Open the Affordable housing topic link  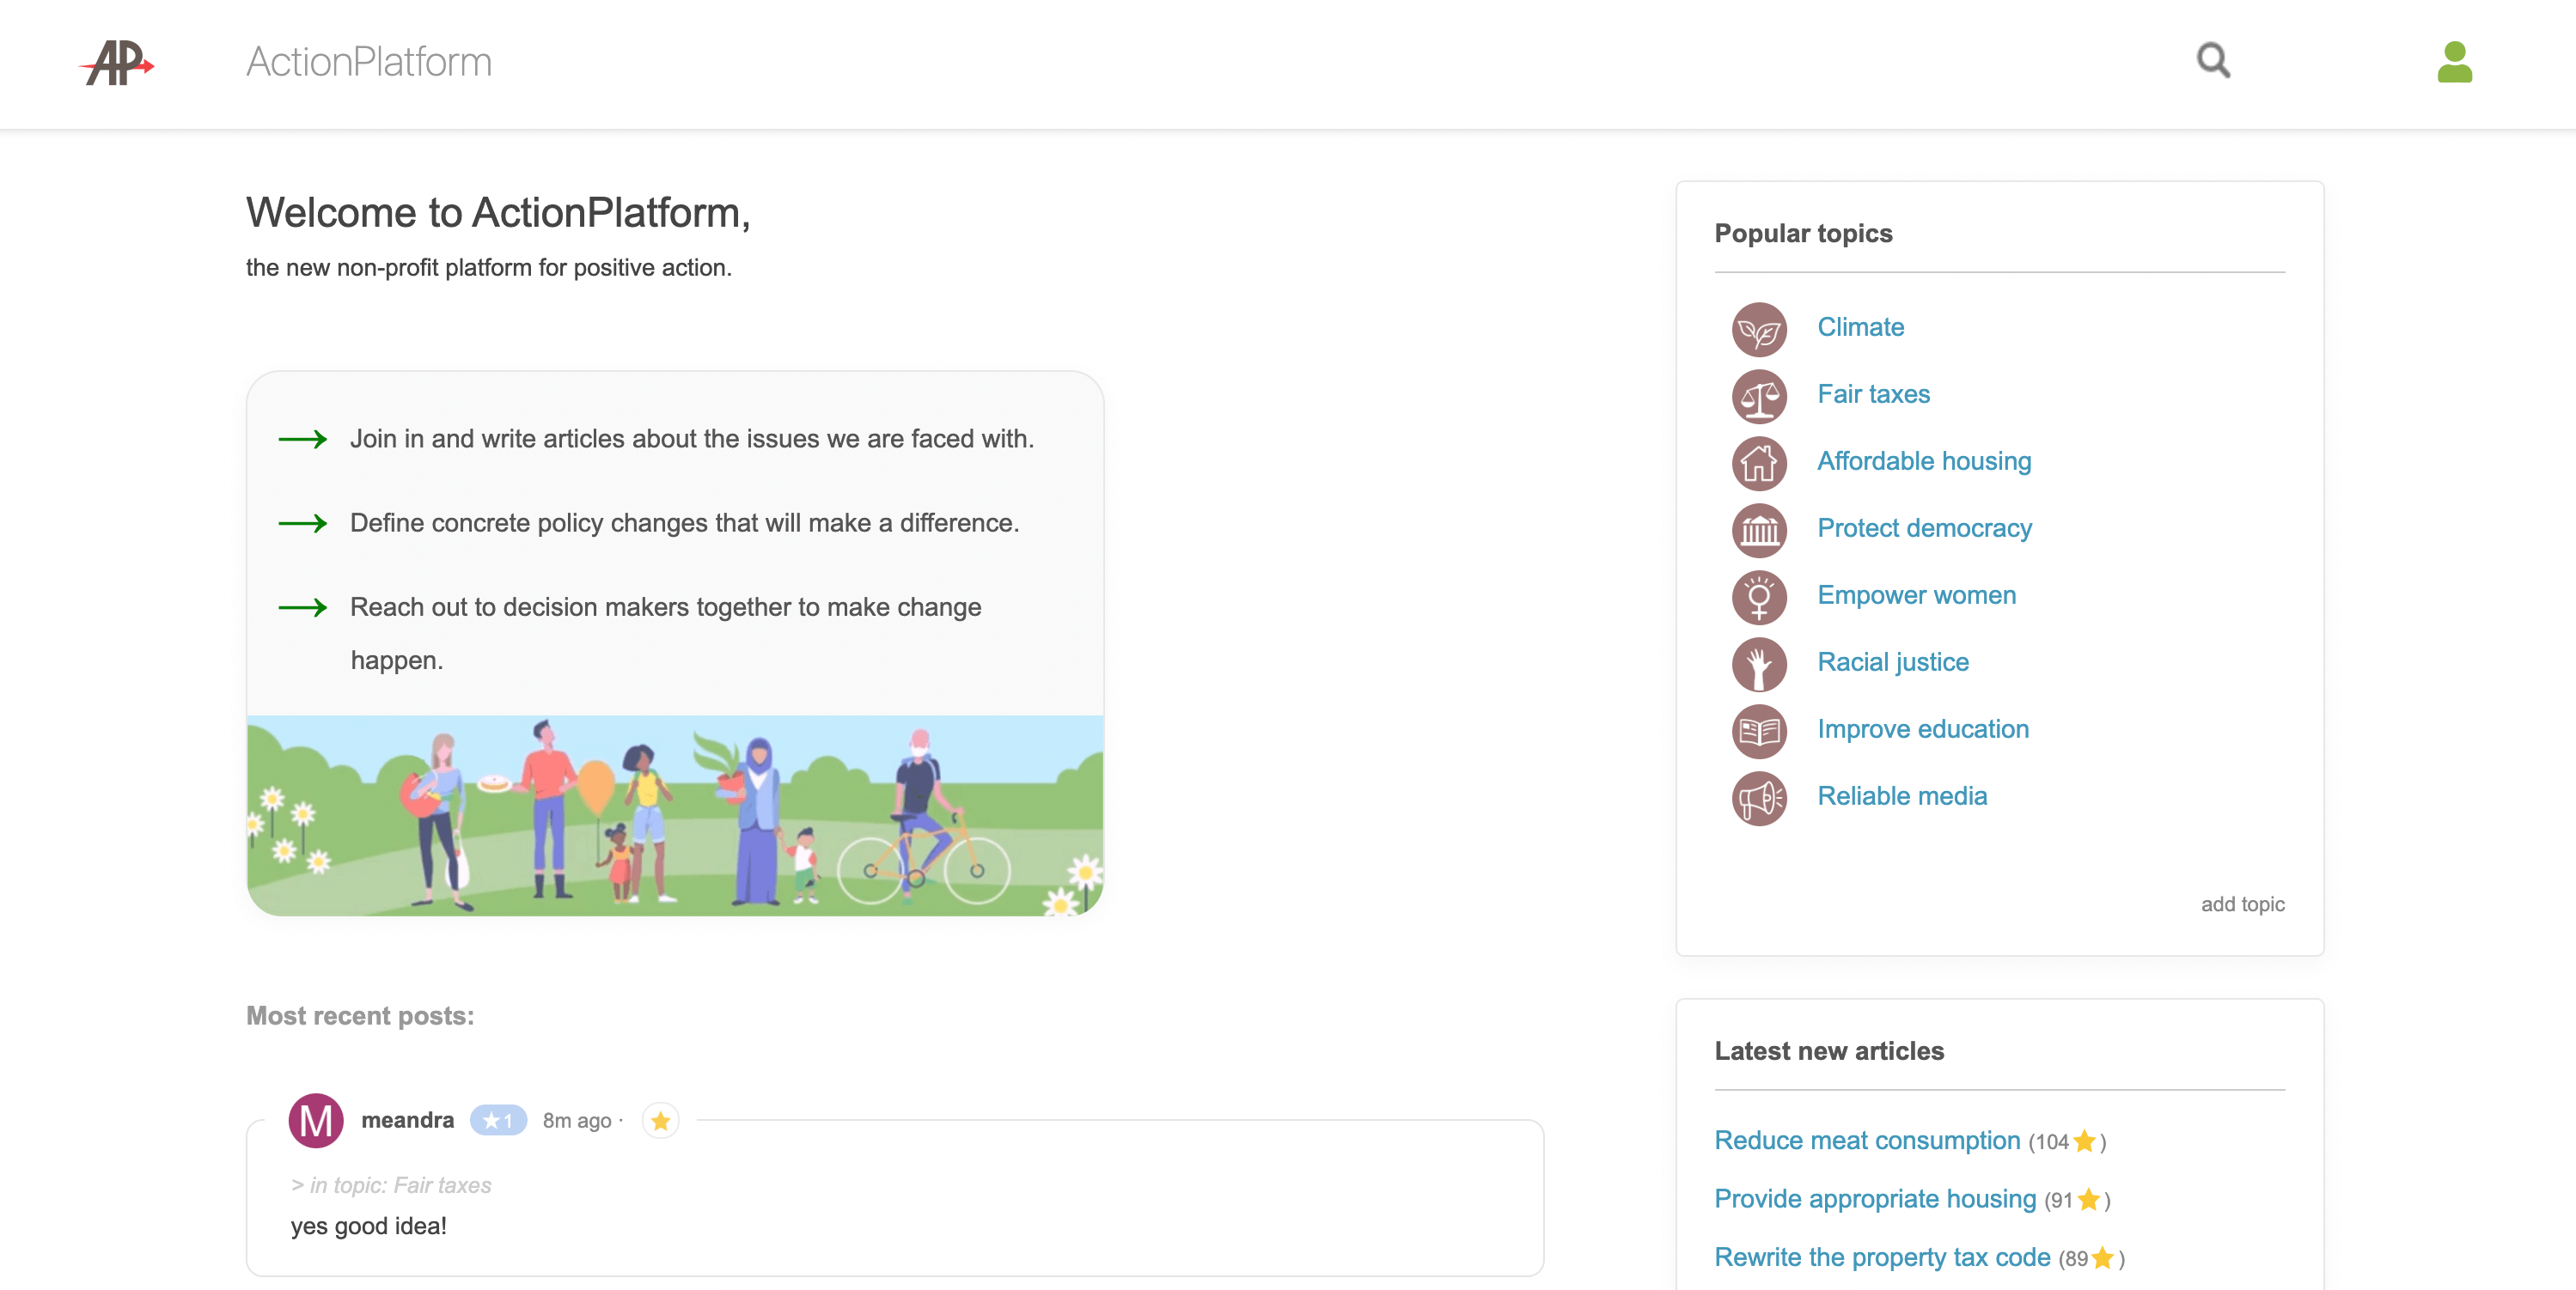point(1924,460)
